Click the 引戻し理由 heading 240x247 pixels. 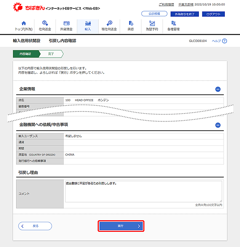tap(28, 173)
